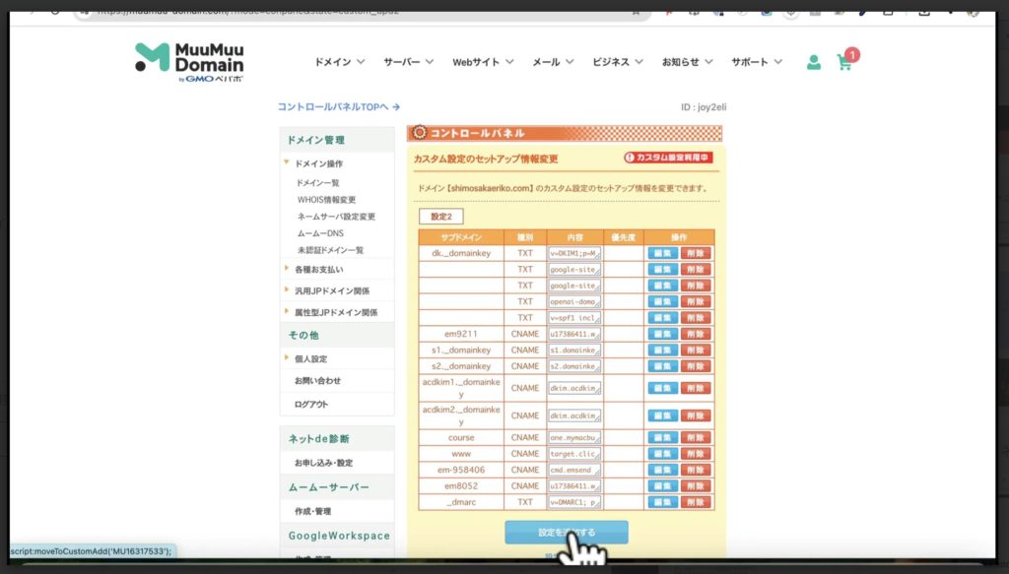This screenshot has height=574, width=1009.
Task: Click the browser back arrow
Action: (32, 12)
